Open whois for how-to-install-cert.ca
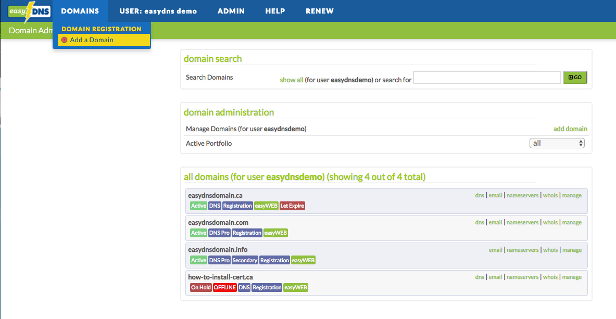The image size is (616, 319). pos(550,277)
